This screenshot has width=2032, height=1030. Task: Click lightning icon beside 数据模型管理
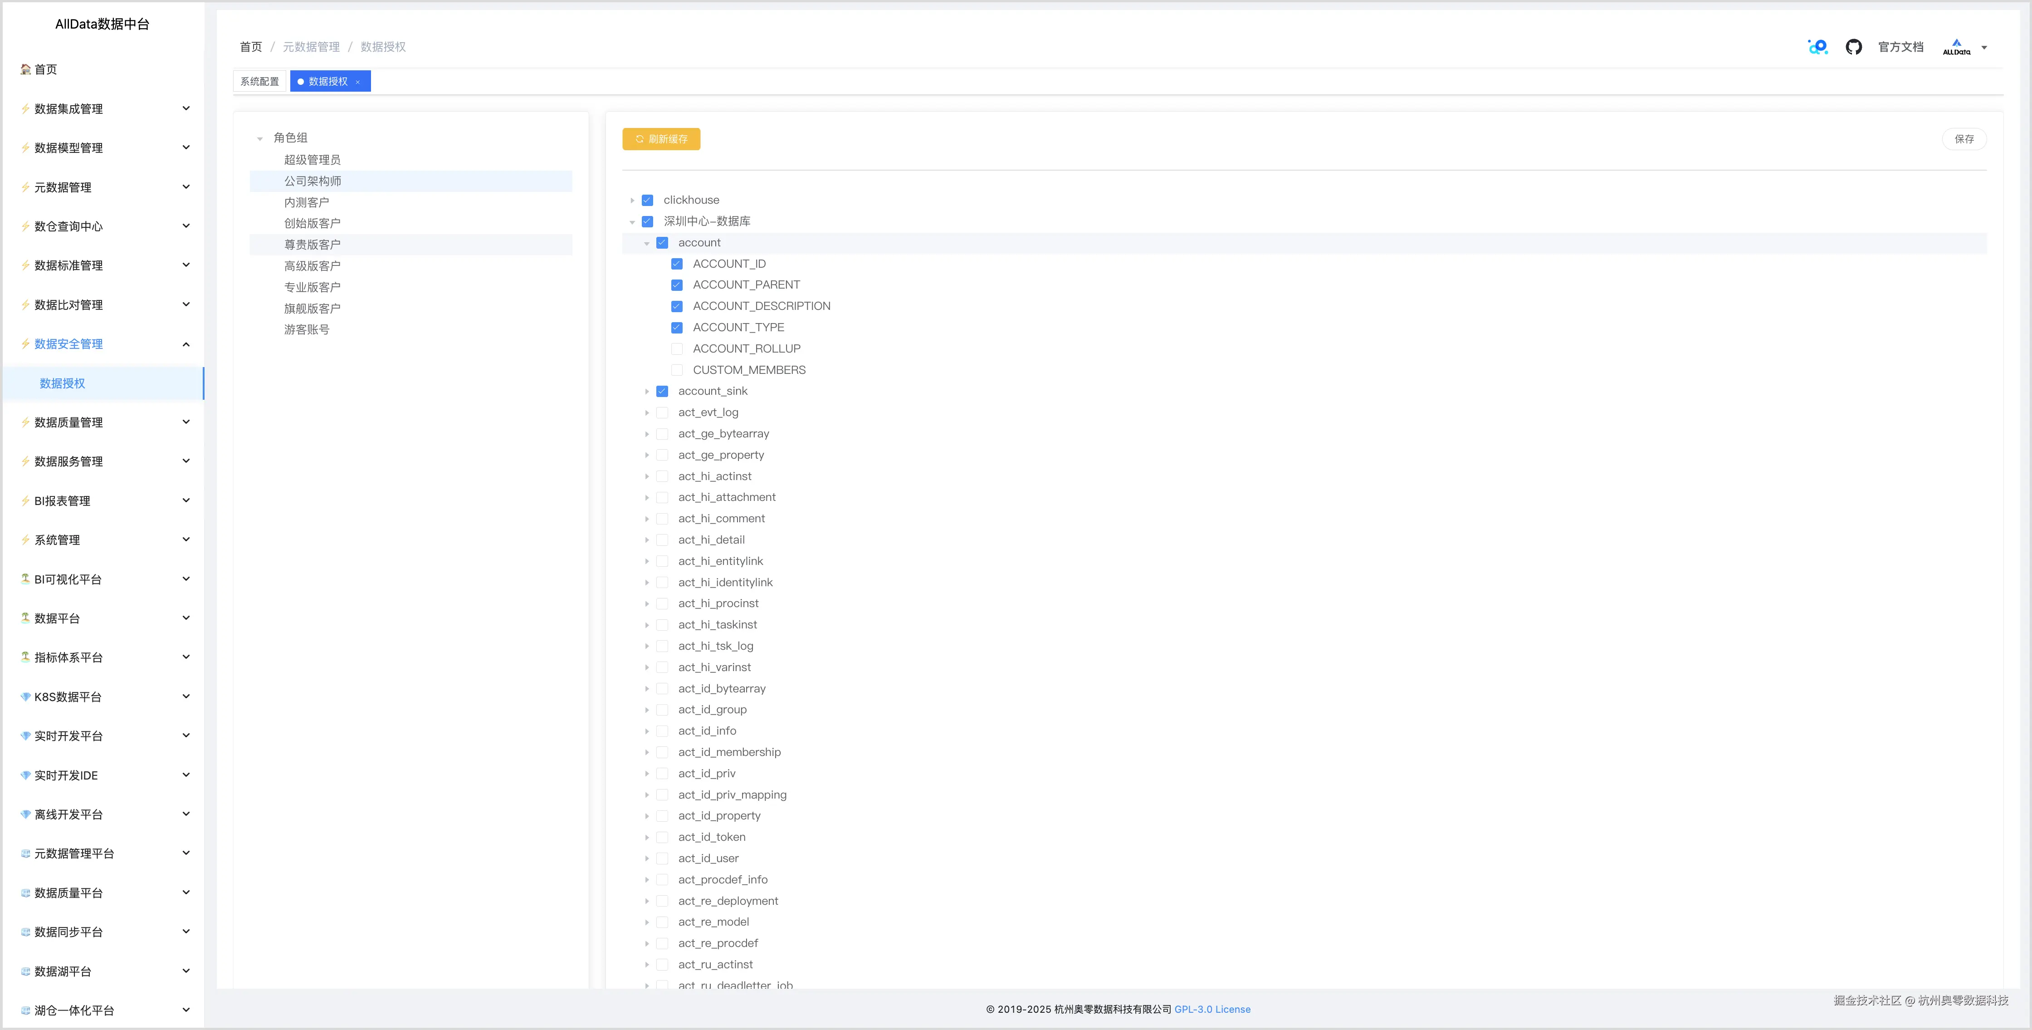[25, 147]
